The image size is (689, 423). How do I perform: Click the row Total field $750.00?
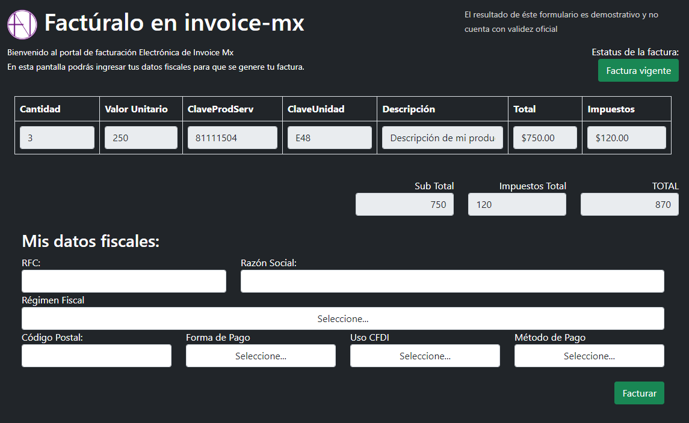click(x=545, y=138)
